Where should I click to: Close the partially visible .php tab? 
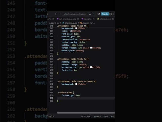coord(53,19)
